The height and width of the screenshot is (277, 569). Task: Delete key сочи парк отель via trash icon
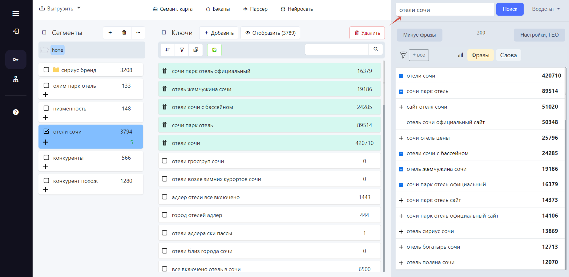[x=165, y=125]
